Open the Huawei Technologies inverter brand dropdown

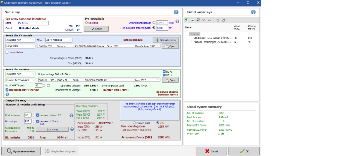click(20, 80)
